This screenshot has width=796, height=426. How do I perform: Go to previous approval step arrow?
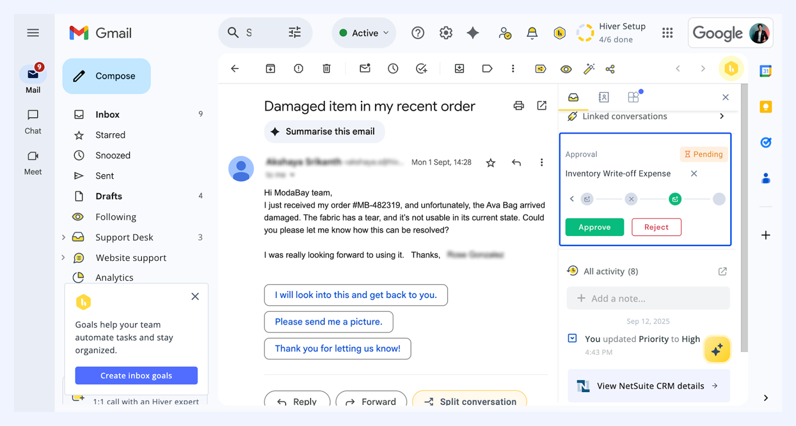(x=572, y=199)
